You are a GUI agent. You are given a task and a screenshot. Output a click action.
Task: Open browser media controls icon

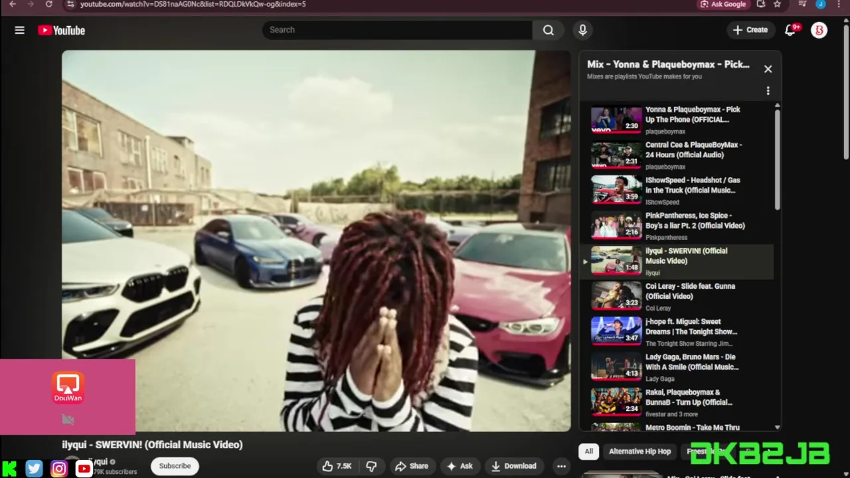tap(802, 4)
